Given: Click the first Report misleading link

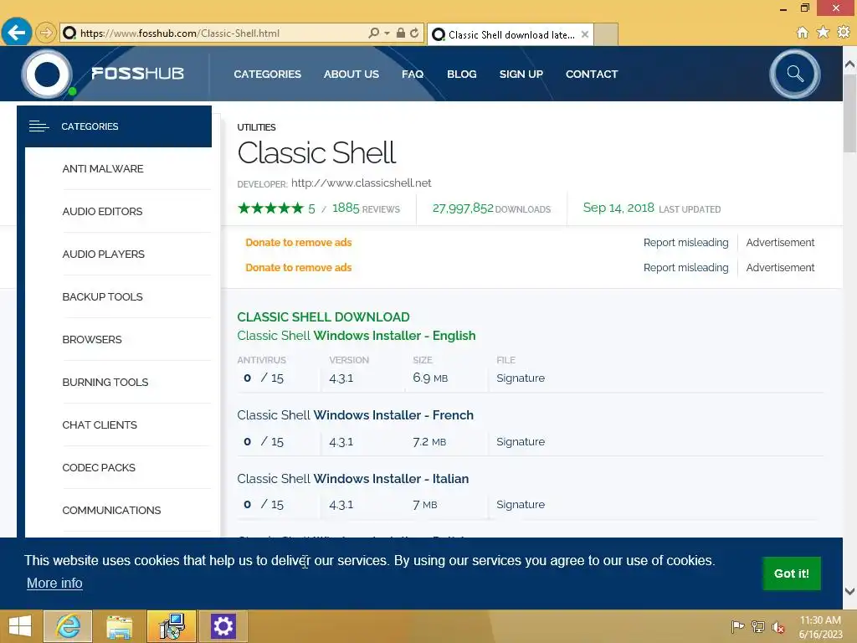Looking at the screenshot, I should 686,242.
